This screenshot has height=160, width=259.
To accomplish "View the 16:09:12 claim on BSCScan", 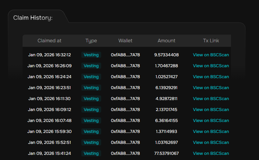I will coord(211,110).
